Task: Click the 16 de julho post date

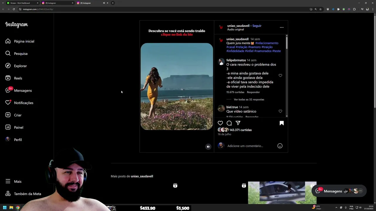Action: (x=224, y=134)
